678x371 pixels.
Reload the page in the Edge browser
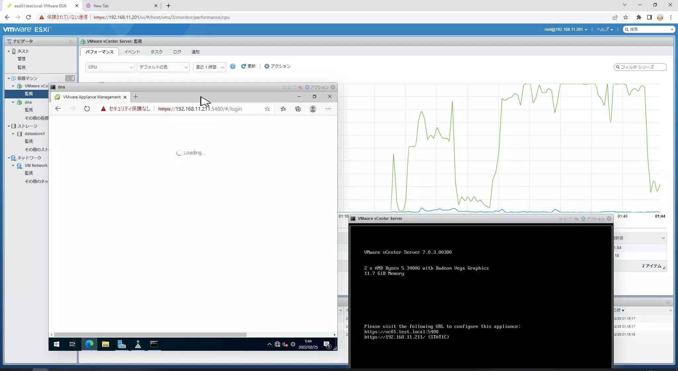pos(87,109)
